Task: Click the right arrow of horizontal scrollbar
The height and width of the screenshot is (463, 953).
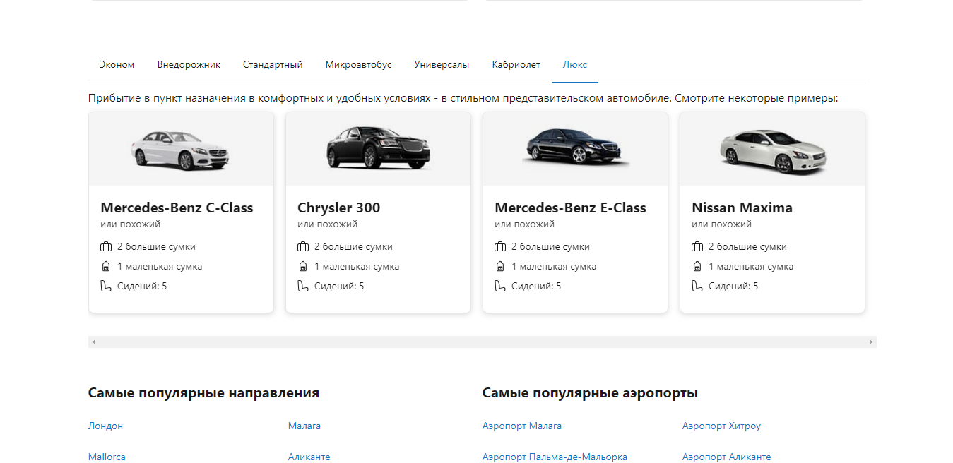Action: [870, 342]
